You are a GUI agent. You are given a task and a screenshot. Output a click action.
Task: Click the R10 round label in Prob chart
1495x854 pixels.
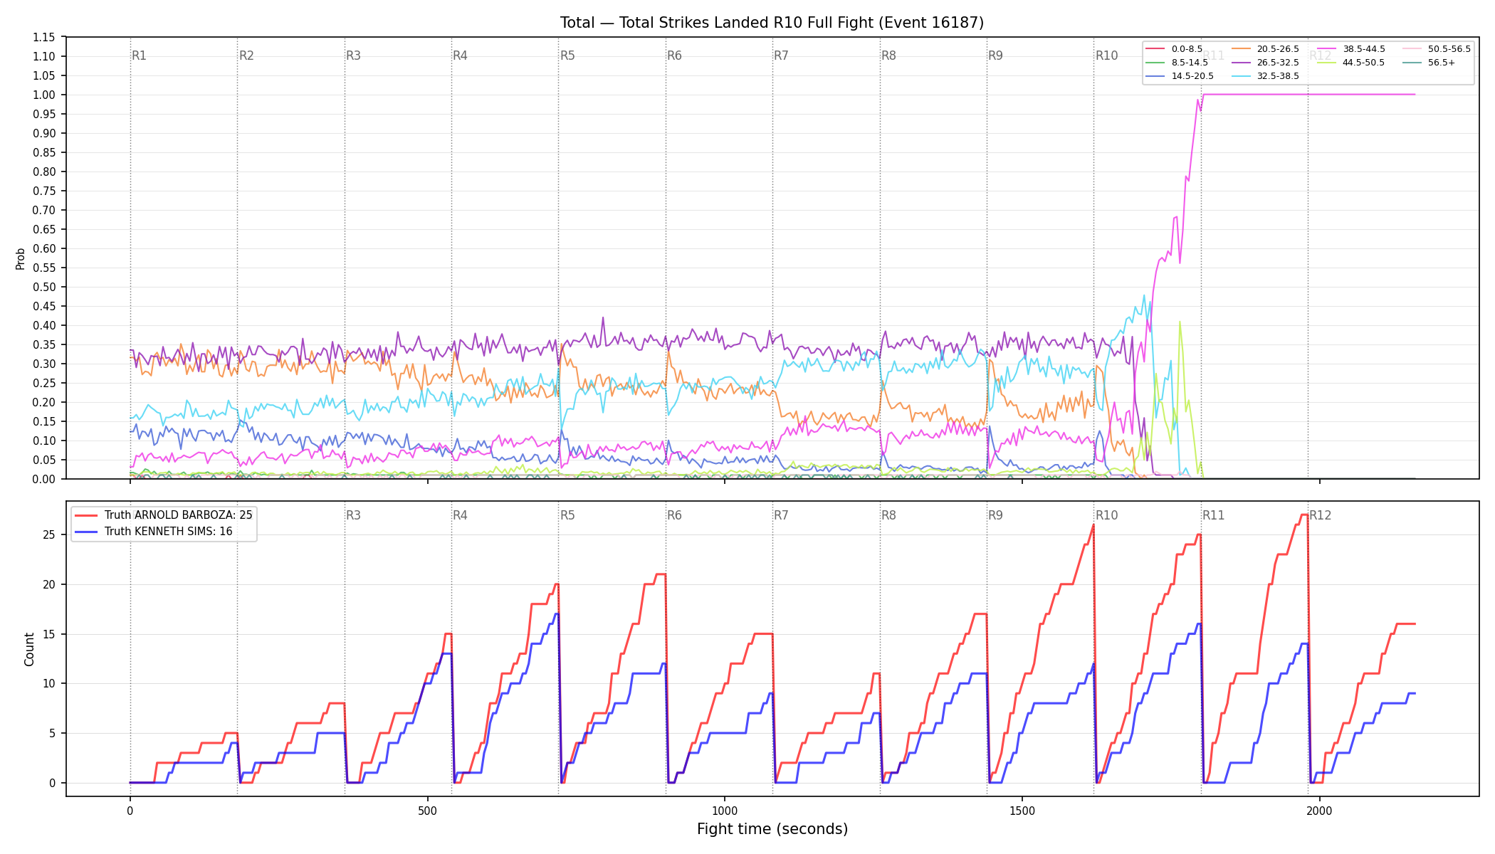click(x=1106, y=56)
